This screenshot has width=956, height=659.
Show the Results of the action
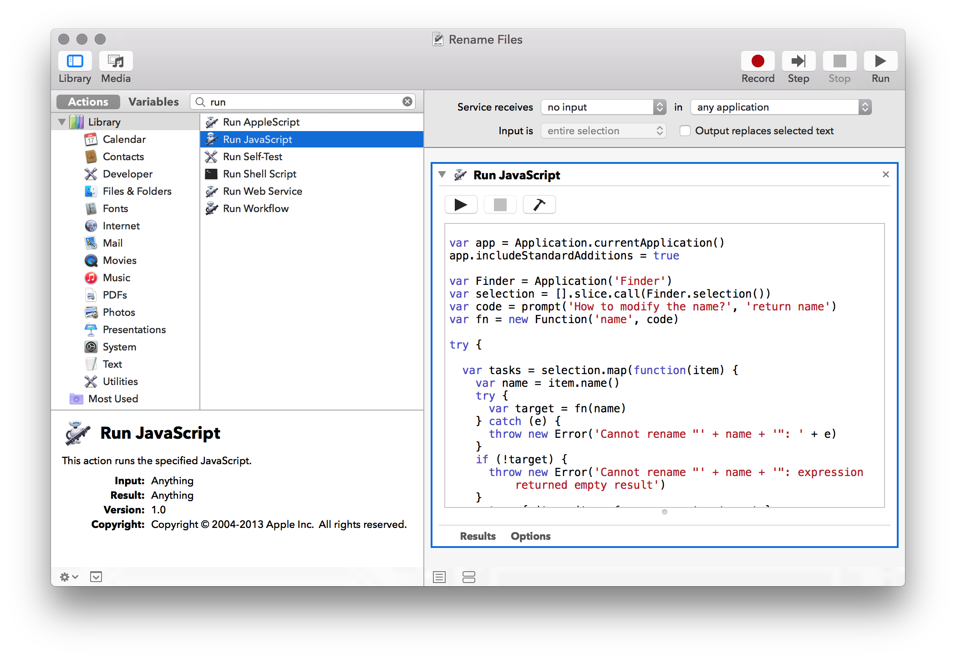(478, 536)
